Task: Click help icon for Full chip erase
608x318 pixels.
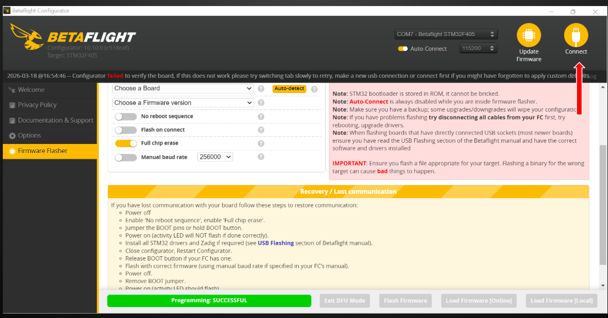Action: pos(261,143)
